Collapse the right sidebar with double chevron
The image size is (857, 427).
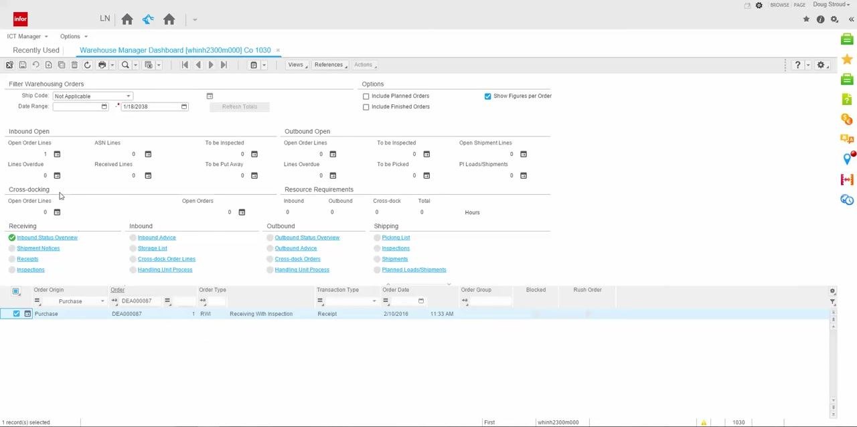[851, 19]
